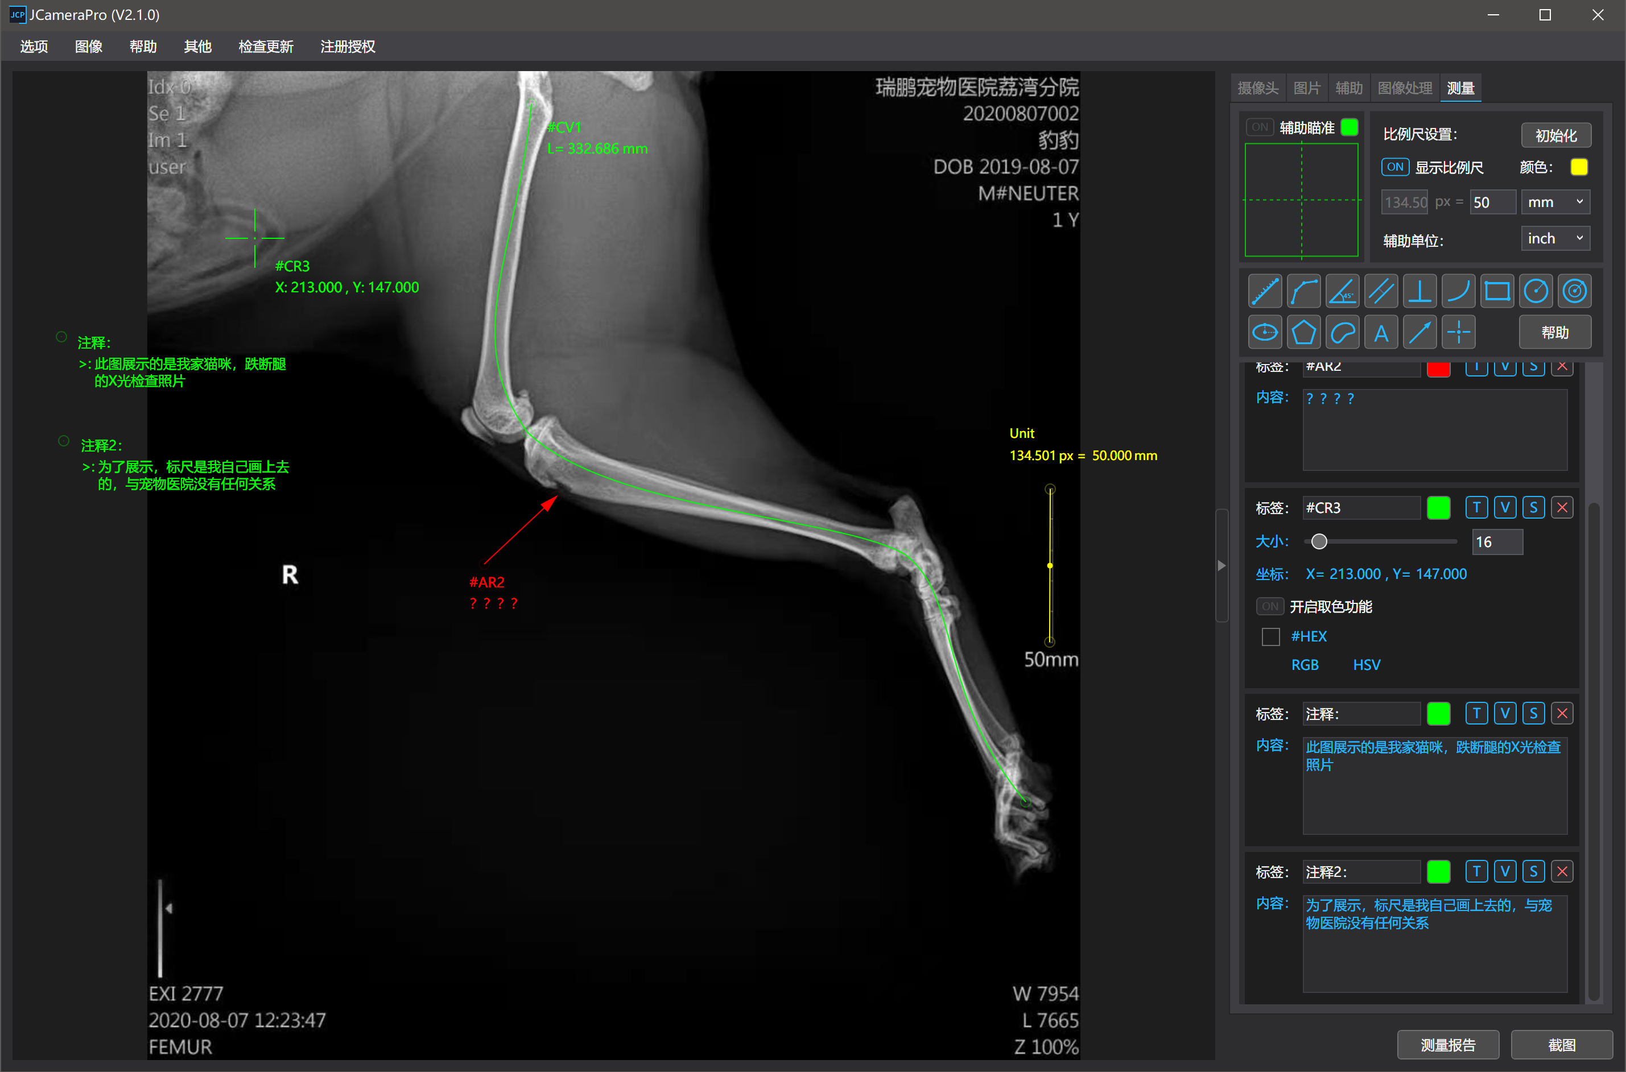1626x1072 pixels.
Task: Collapse the right panel with the arrow handle
Action: 1221,565
